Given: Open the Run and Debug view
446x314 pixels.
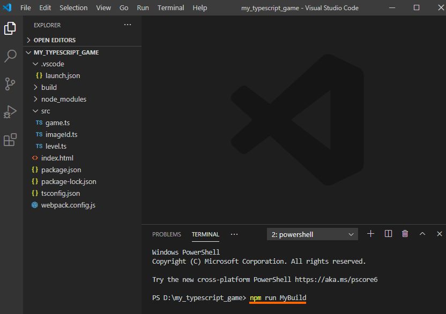Looking at the screenshot, I should (x=10, y=112).
